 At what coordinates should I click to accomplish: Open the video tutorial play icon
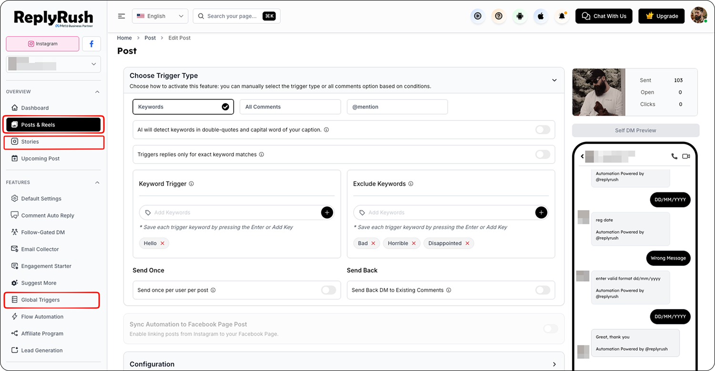478,16
